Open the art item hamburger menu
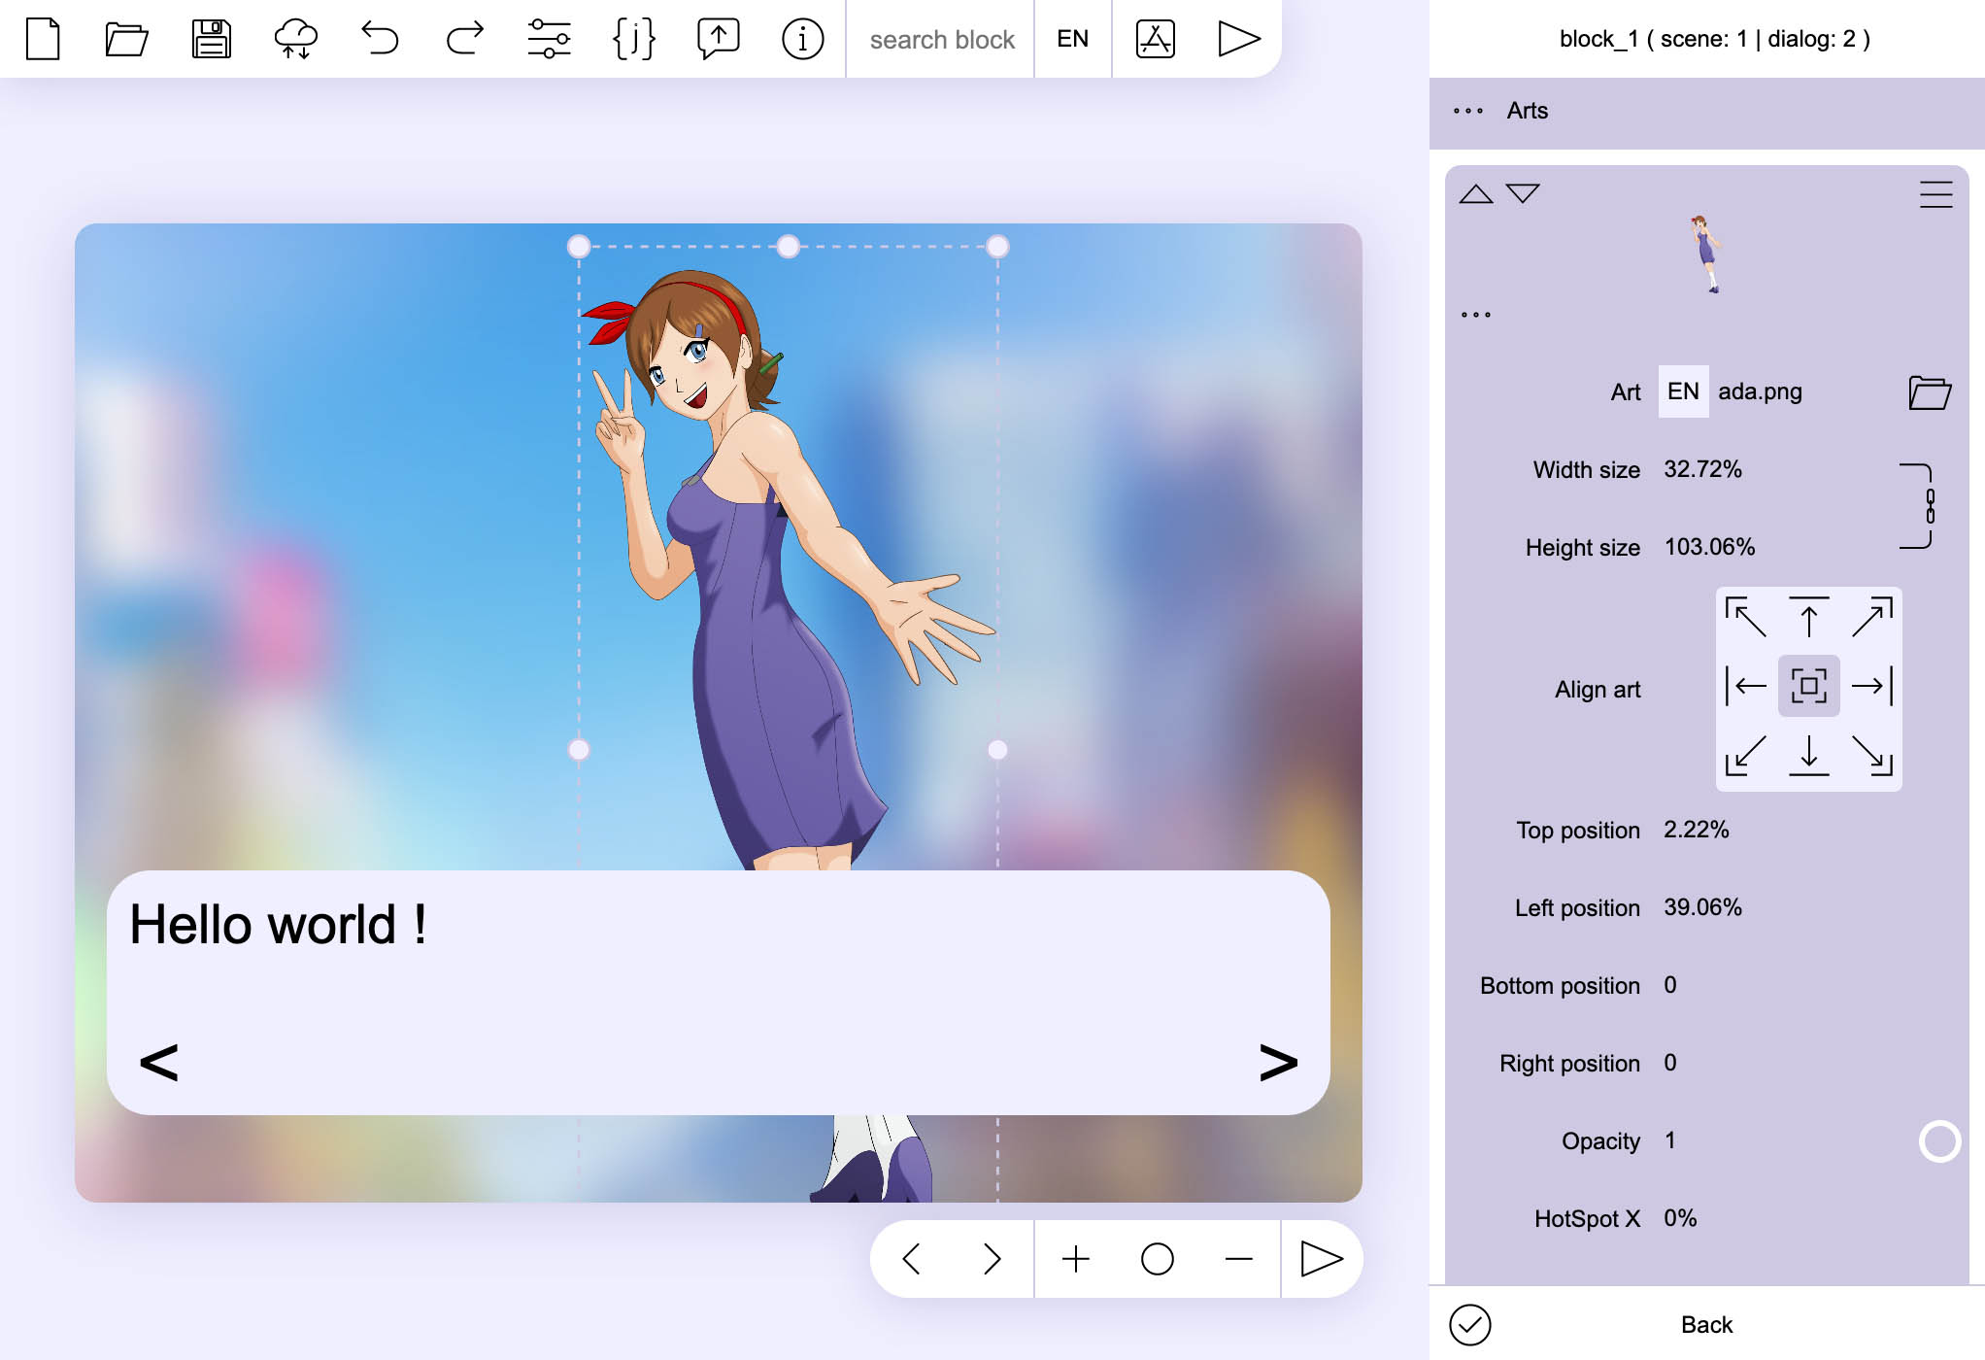 coord(1935,194)
